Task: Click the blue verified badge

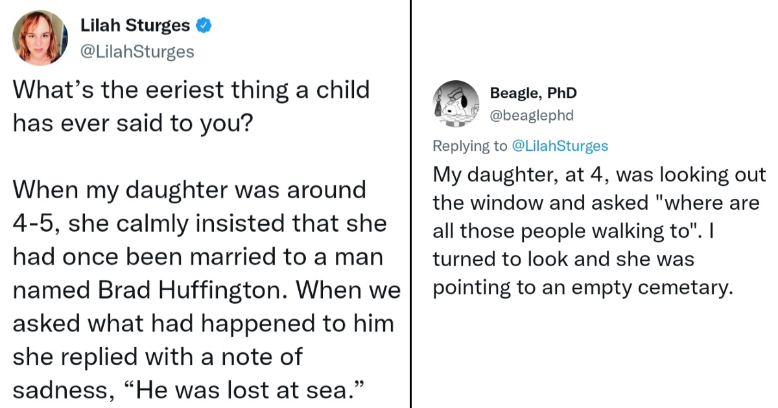Action: 204,26
